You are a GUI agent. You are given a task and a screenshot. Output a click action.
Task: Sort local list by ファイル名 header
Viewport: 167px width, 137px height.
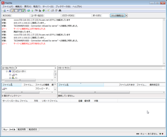[12, 85]
